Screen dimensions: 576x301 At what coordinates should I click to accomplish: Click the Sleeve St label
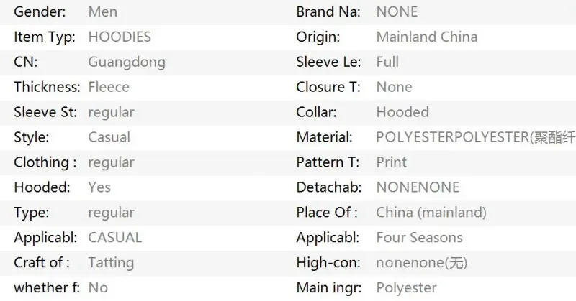coord(45,112)
